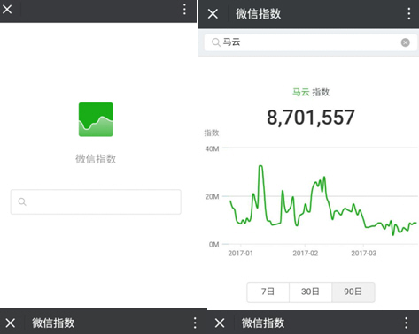
Task: Click the 微信指数 title in bottom-left header
Action: (53, 323)
